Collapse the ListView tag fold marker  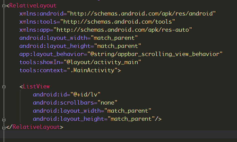point(4,87)
